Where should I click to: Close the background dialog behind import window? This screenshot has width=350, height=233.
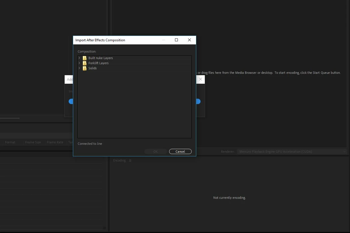click(x=201, y=79)
